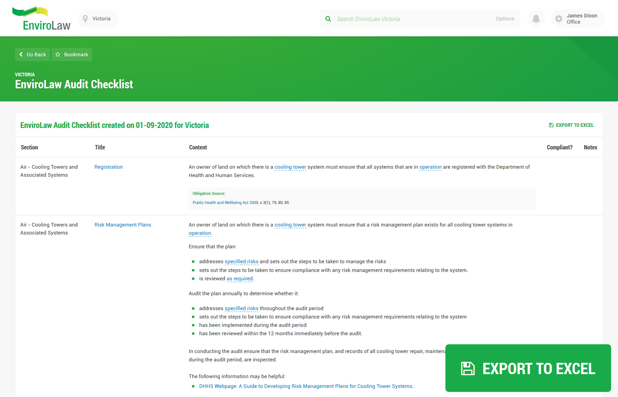The image size is (618, 397).
Task: Go Back to the previous page
Action: pyautogui.click(x=33, y=55)
